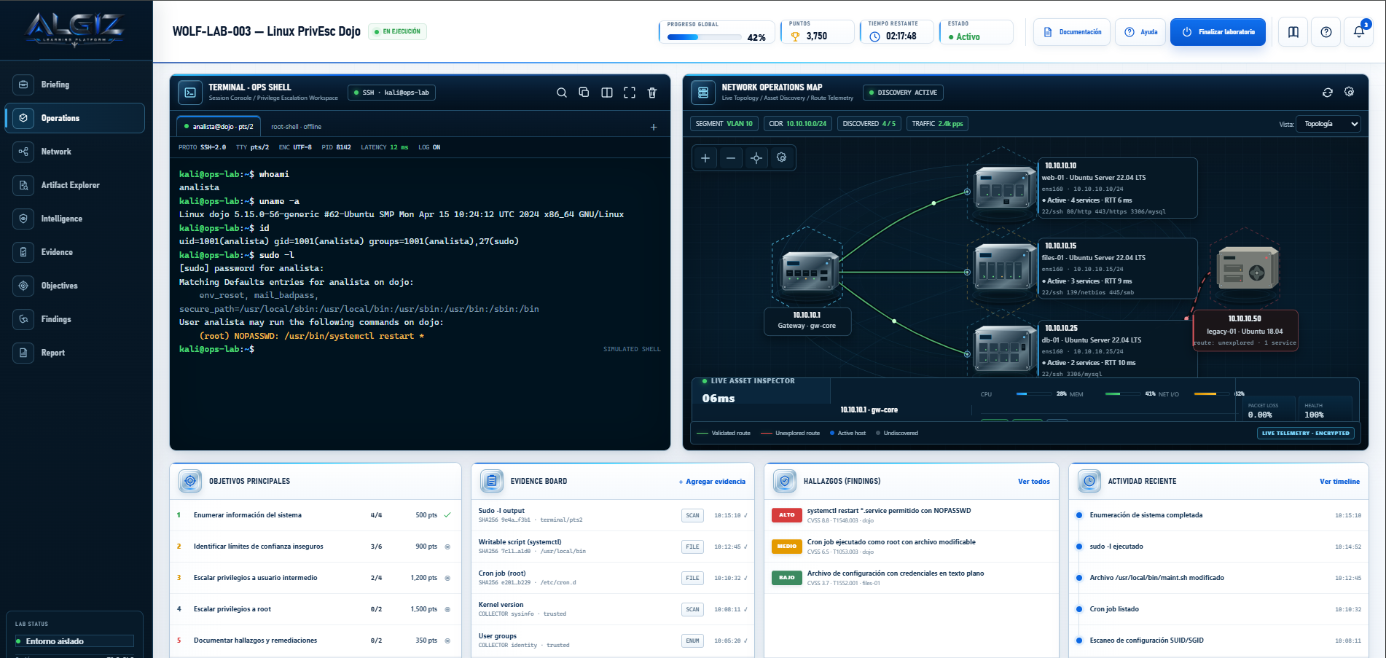This screenshot has height=658, width=1386.
Task: Toggle objective 2 status circle
Action: click(447, 547)
